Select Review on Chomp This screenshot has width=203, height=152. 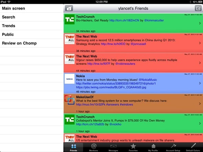click(x=32, y=43)
